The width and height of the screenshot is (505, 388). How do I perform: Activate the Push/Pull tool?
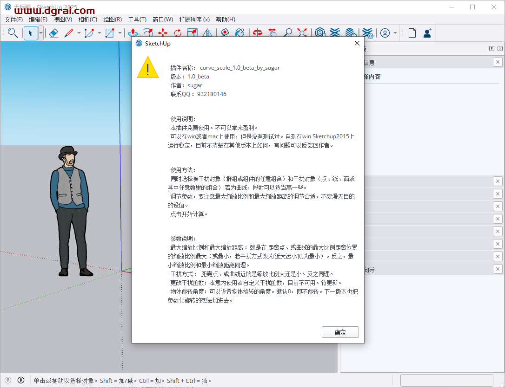133,33
